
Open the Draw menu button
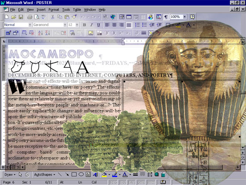click(10, 175)
